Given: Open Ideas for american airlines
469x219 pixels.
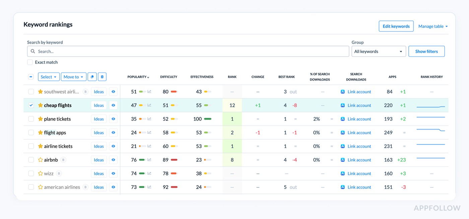Looking at the screenshot, I should pos(99,187).
